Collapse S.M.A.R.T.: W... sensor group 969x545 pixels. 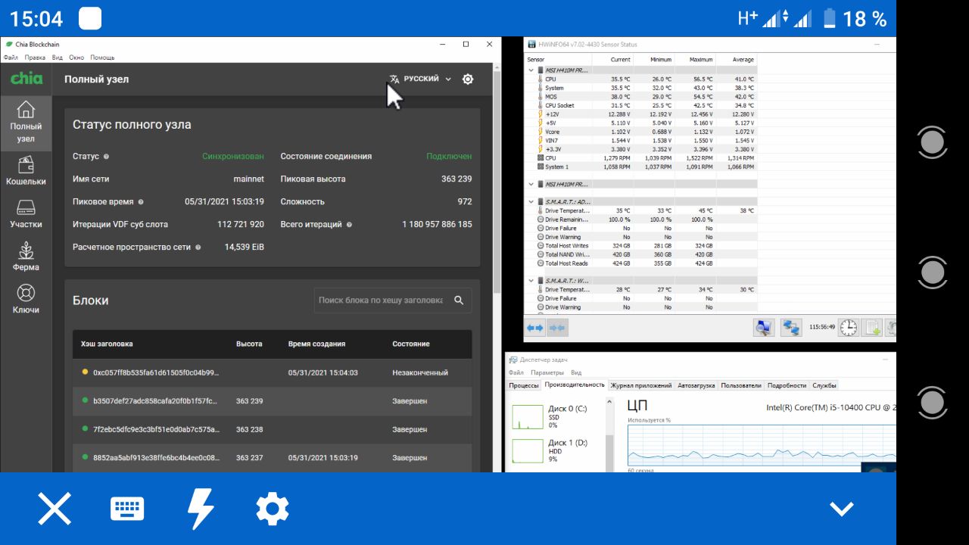click(x=531, y=281)
